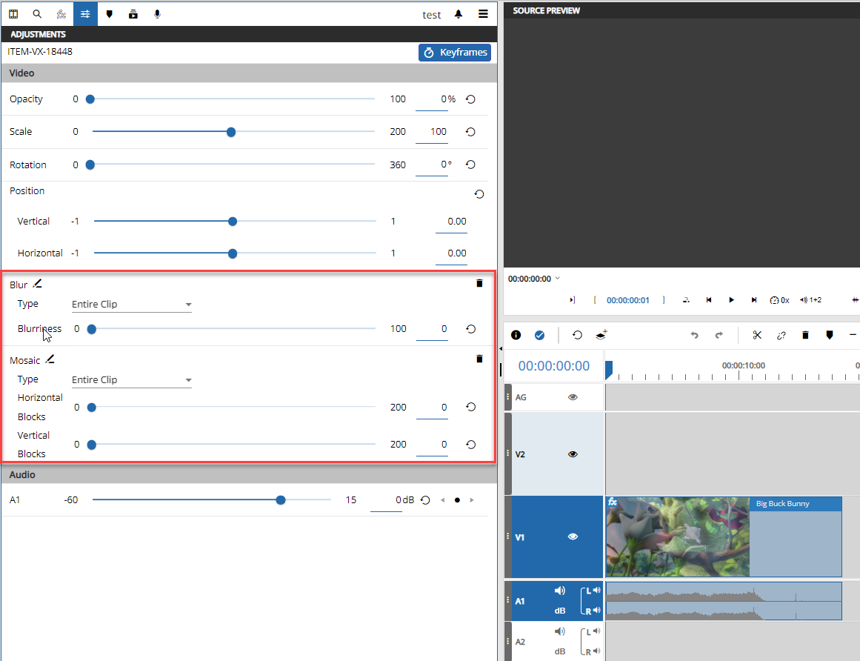
Task: Click the fx badge on Big Buck Bunny clip
Action: (x=613, y=502)
